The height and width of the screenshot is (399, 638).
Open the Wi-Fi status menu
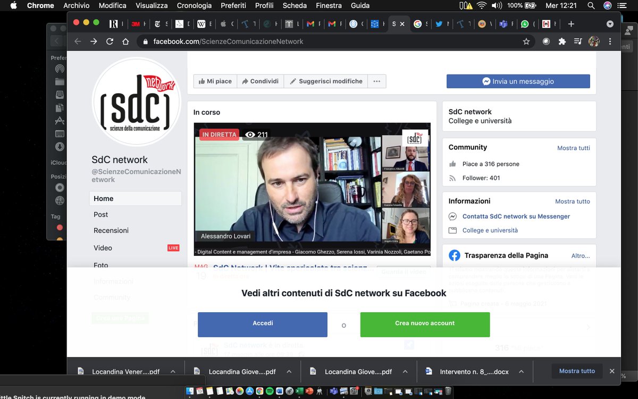click(x=482, y=5)
